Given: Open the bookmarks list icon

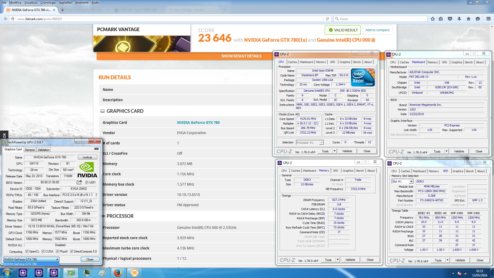Looking at the screenshot, I should pyautogui.click(x=441, y=19).
